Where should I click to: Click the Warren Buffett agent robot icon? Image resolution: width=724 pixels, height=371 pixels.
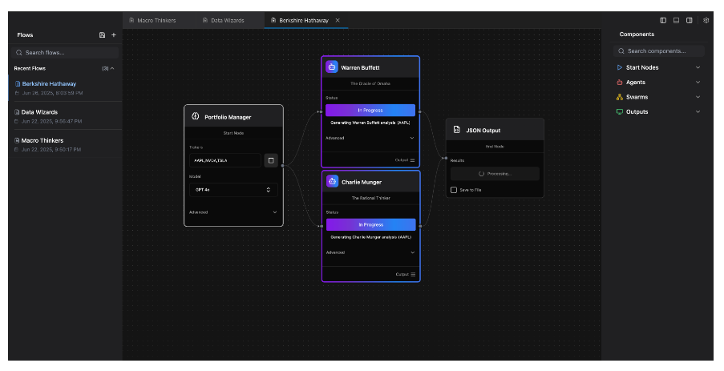click(331, 67)
